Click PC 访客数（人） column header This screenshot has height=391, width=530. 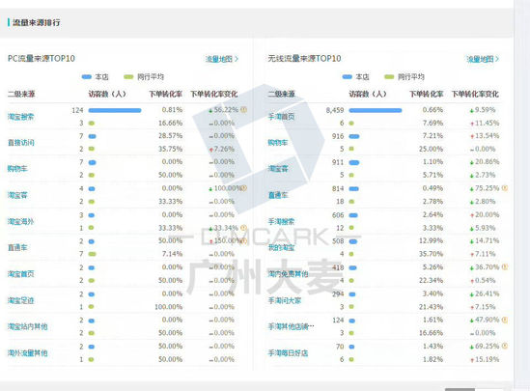click(x=107, y=94)
